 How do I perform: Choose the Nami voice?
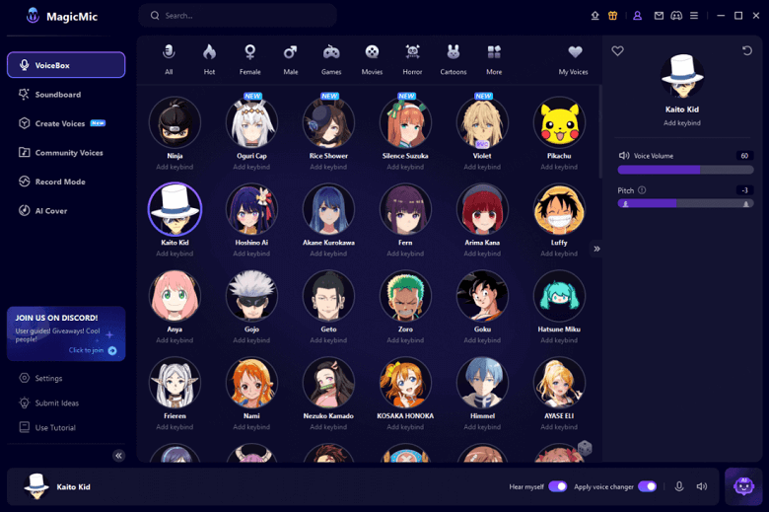tap(251, 383)
